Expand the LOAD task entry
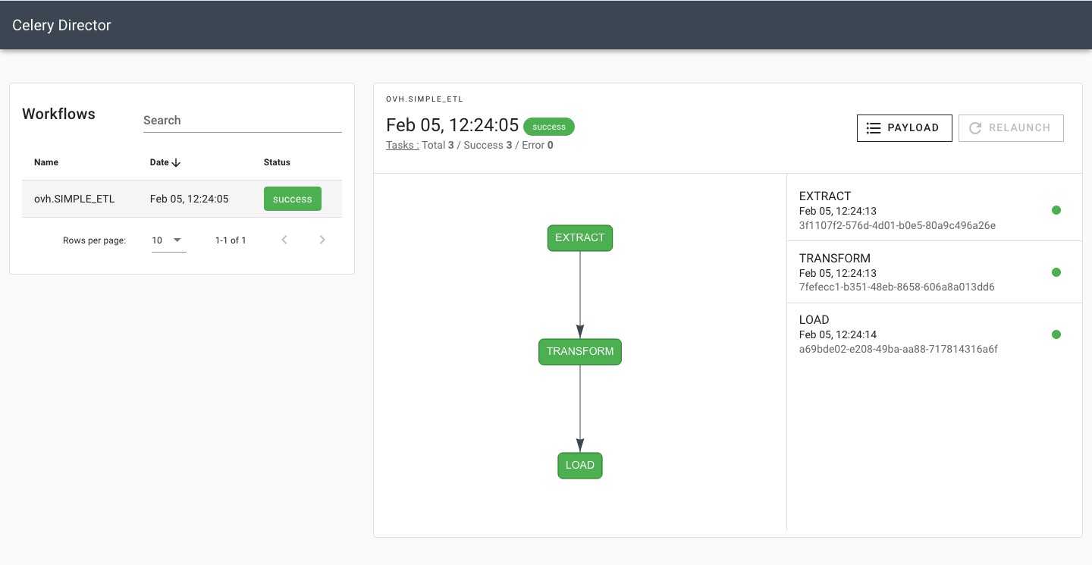1092x565 pixels. tap(910, 334)
